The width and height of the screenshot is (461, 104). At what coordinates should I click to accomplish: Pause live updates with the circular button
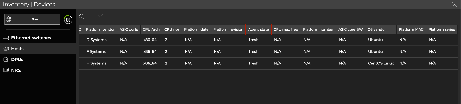[68, 19]
